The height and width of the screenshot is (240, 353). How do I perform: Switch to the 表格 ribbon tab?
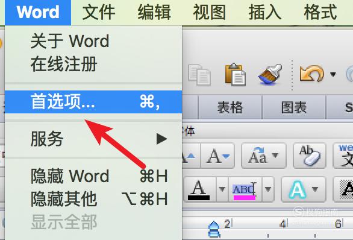(x=230, y=107)
